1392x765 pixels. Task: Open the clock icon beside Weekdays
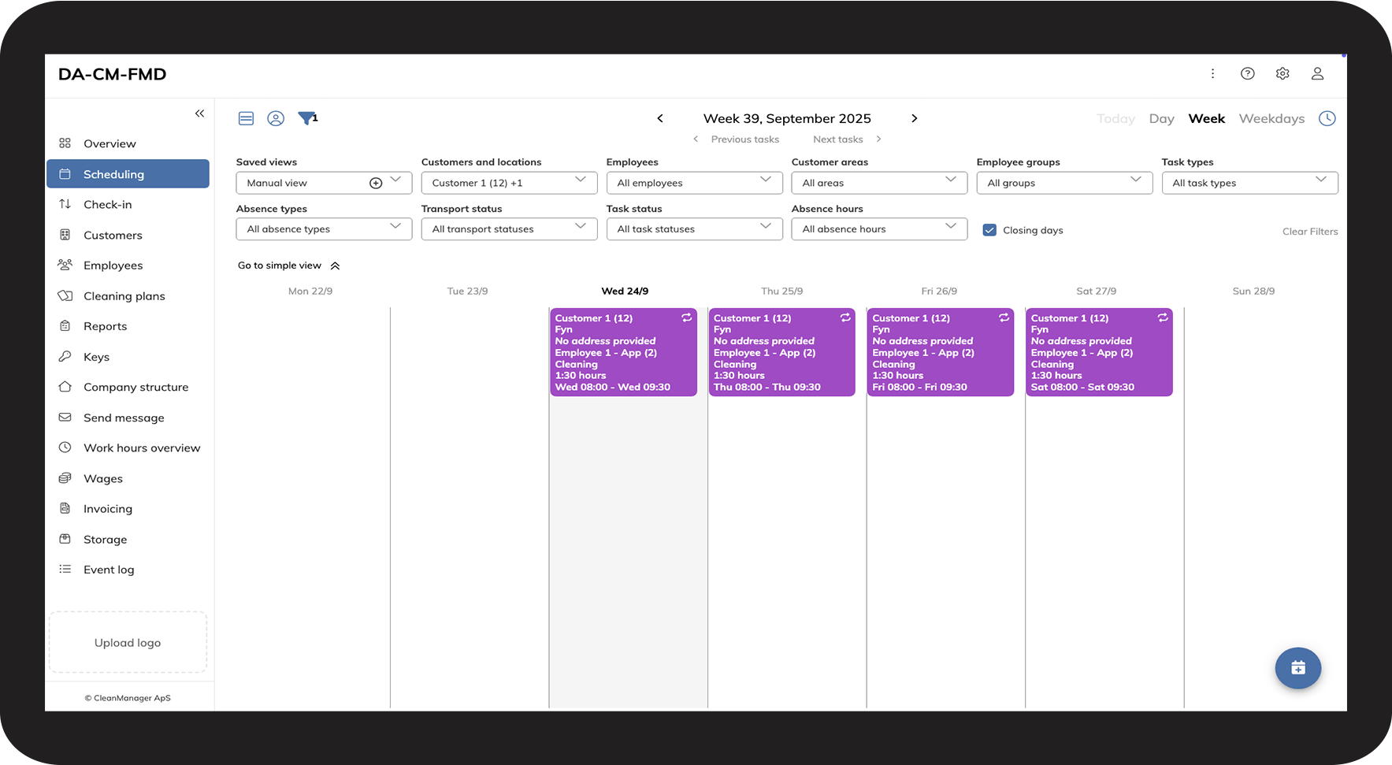click(1327, 118)
